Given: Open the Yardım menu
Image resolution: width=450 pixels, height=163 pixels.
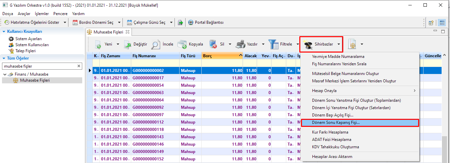Looking at the screenshot, I should 78,14.
